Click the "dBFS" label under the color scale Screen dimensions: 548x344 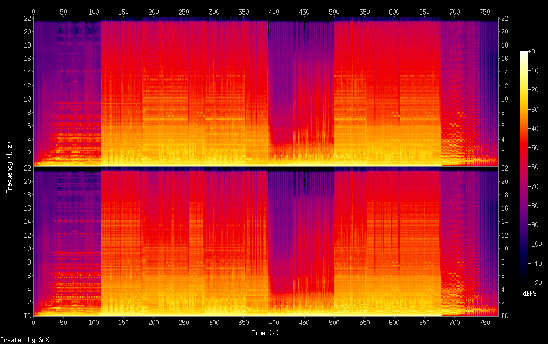(x=529, y=294)
